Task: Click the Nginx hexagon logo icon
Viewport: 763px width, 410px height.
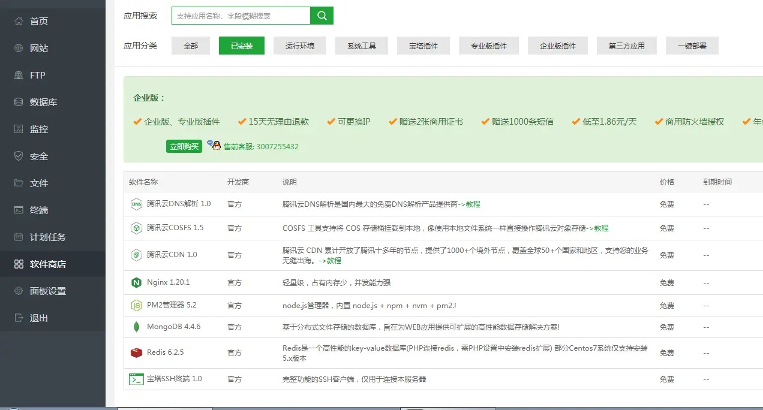Action: (136, 282)
